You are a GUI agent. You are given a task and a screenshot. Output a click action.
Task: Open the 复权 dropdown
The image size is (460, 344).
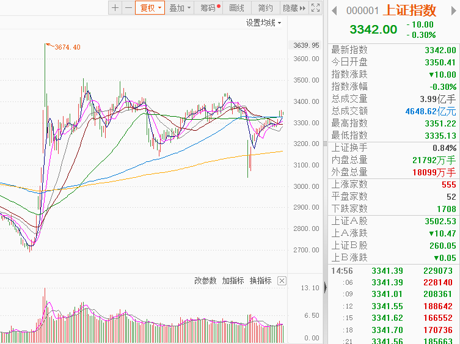tap(150, 8)
